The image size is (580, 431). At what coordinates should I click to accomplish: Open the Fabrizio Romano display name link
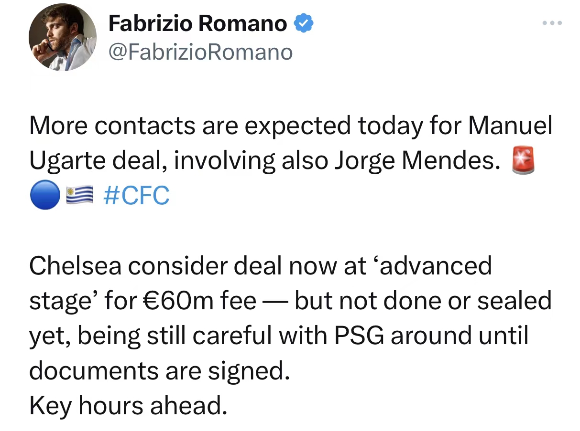[x=197, y=23]
